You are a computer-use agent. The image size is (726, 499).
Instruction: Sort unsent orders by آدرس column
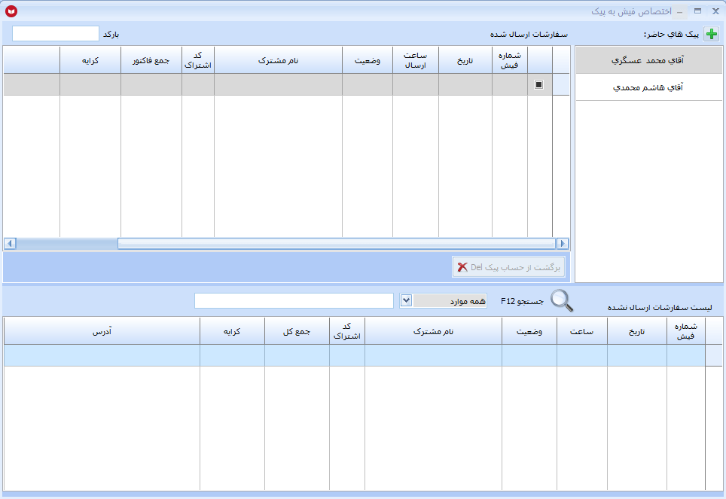102,331
